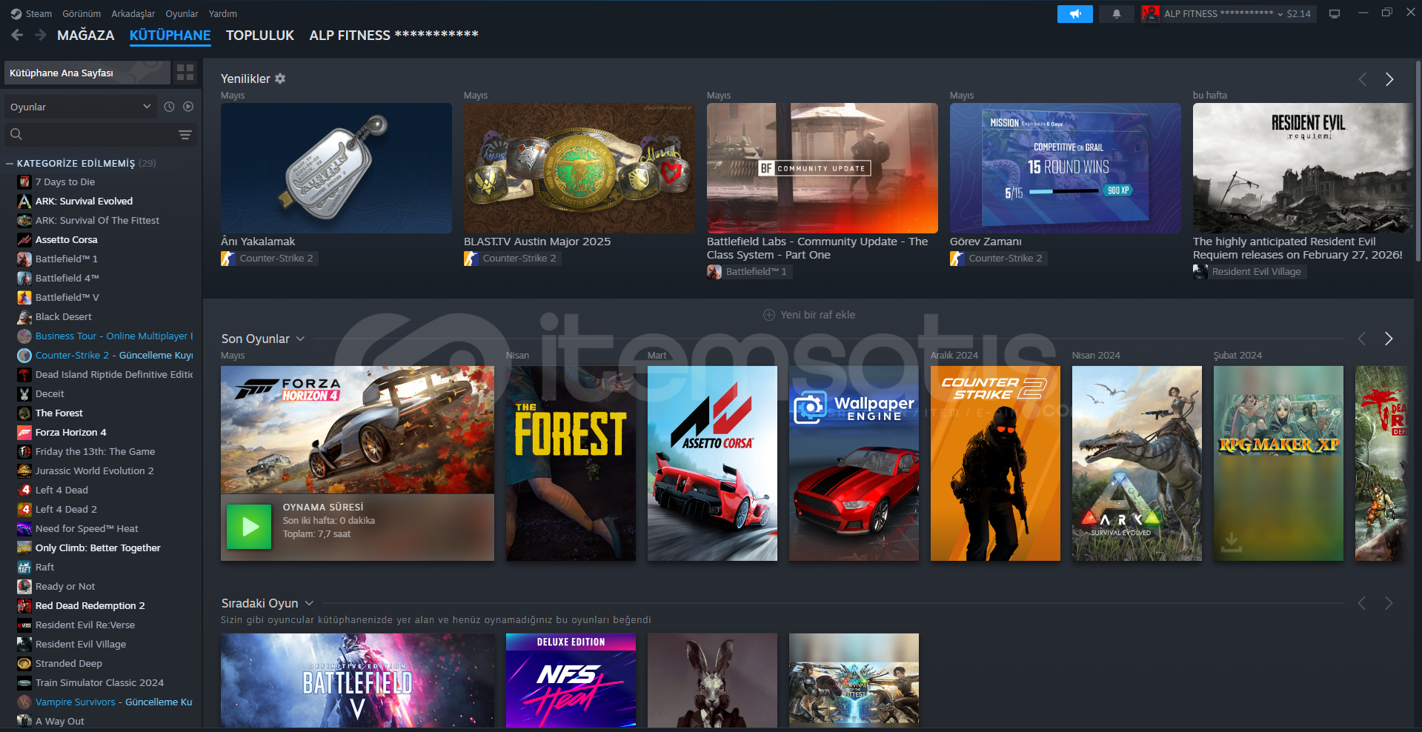The width and height of the screenshot is (1422, 732).
Task: Switch library to grid collections view
Action: coord(185,73)
